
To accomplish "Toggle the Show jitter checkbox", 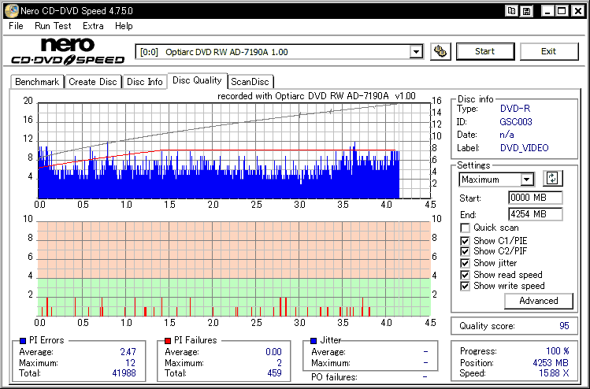I will pyautogui.click(x=466, y=263).
